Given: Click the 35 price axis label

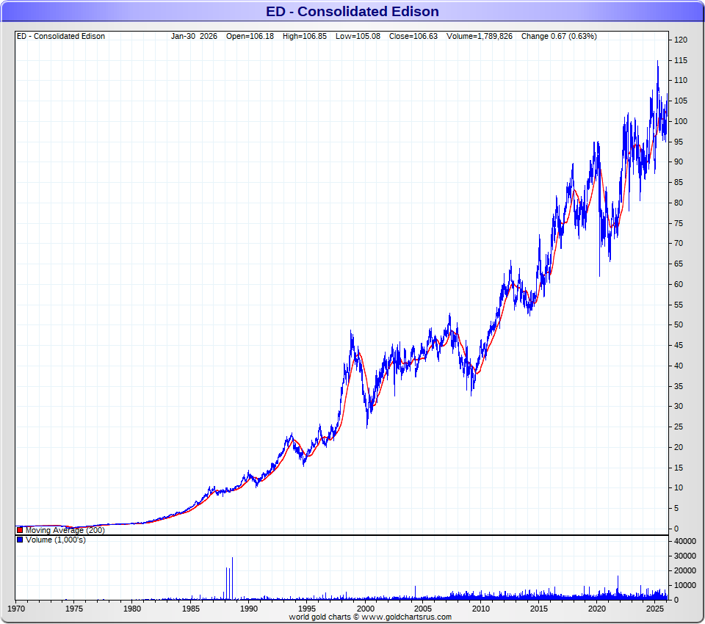Looking at the screenshot, I should click(x=679, y=386).
